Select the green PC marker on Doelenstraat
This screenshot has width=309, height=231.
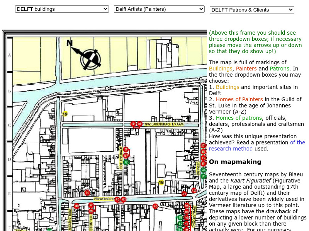pos(126,162)
